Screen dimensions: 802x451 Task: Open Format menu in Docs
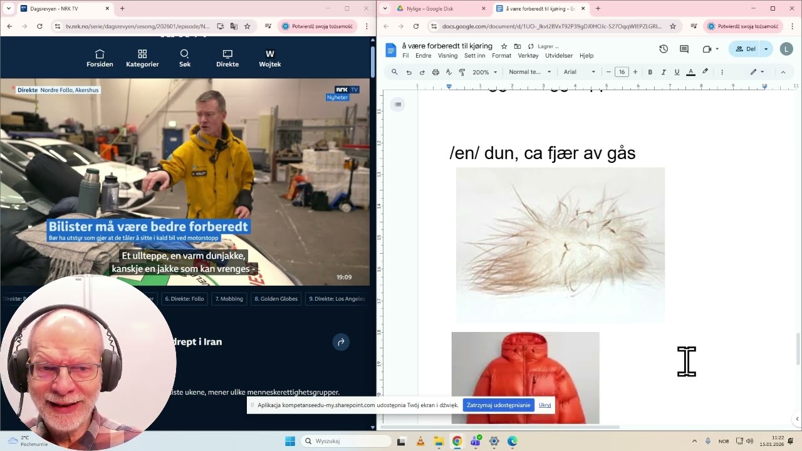(501, 56)
